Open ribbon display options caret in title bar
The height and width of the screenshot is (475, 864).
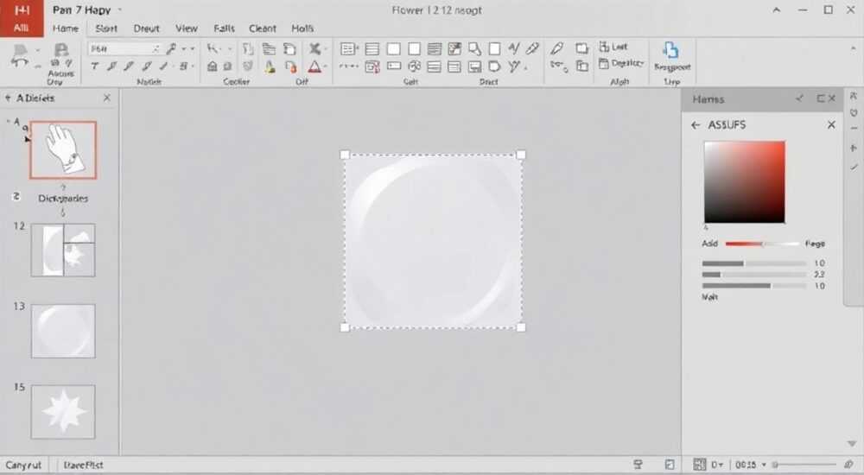pos(777,9)
